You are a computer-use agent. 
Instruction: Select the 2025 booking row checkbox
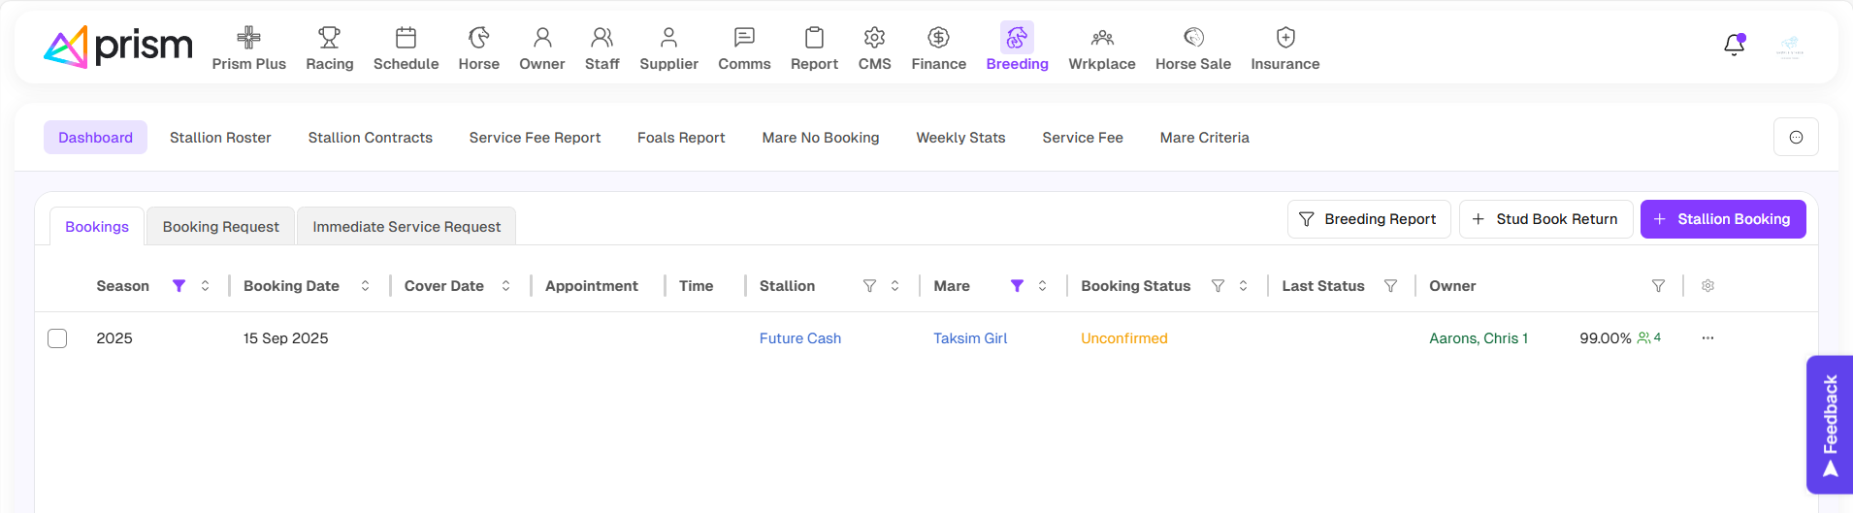tap(57, 338)
